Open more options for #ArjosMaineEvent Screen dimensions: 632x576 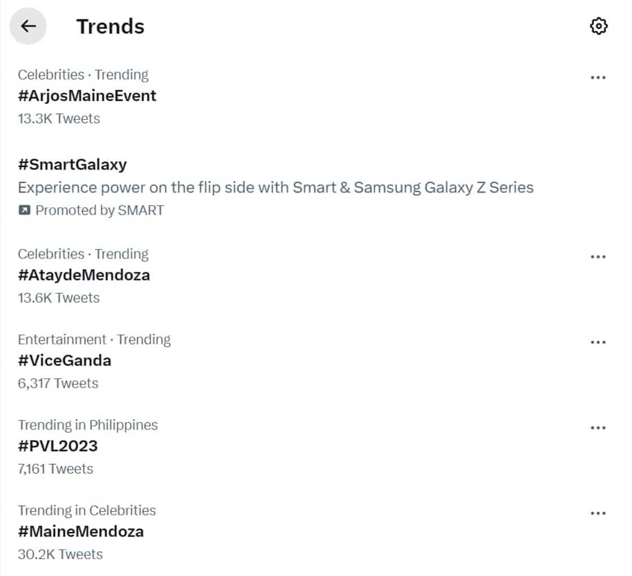coord(598,77)
